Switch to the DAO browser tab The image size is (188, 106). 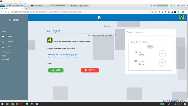tap(12, 9)
